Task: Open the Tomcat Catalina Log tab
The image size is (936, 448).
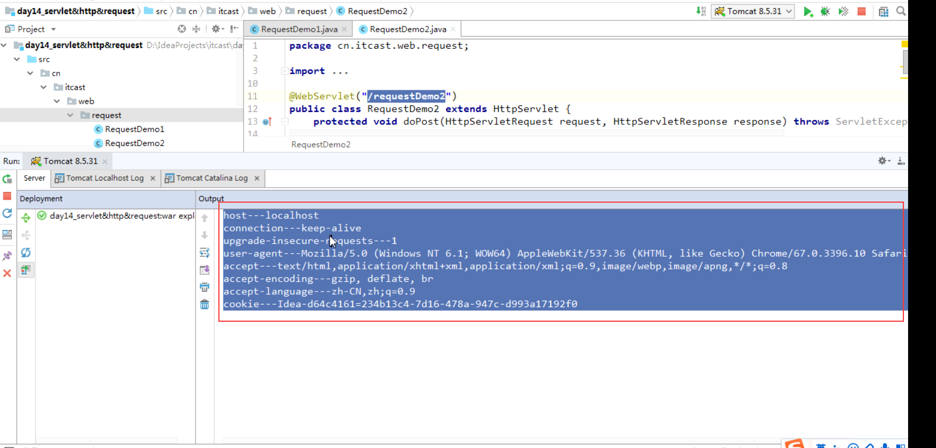Action: click(x=212, y=178)
